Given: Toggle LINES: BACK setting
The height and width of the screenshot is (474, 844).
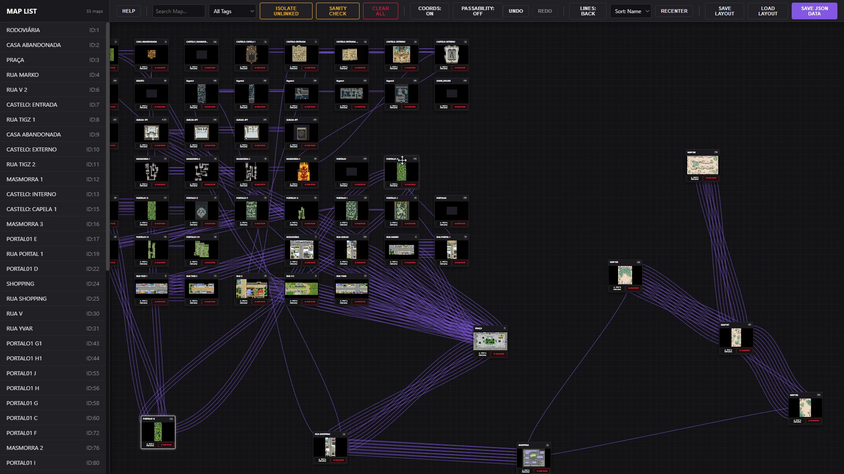Looking at the screenshot, I should point(588,11).
